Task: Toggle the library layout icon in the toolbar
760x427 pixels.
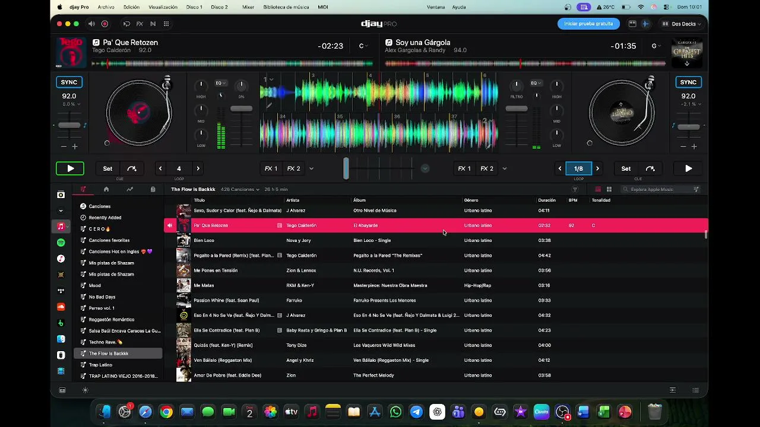Action: (x=632, y=24)
